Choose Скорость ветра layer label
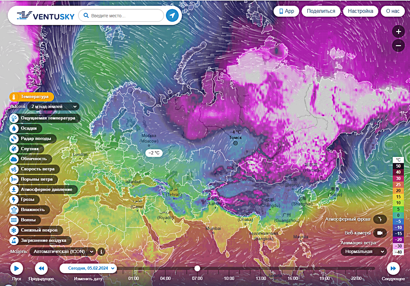This screenshot has height=286, width=410. 38,169
